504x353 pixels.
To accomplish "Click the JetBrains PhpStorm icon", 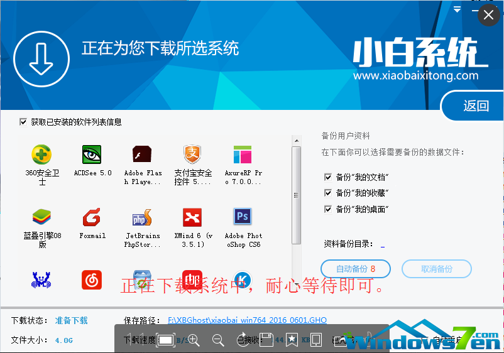I will click(143, 217).
